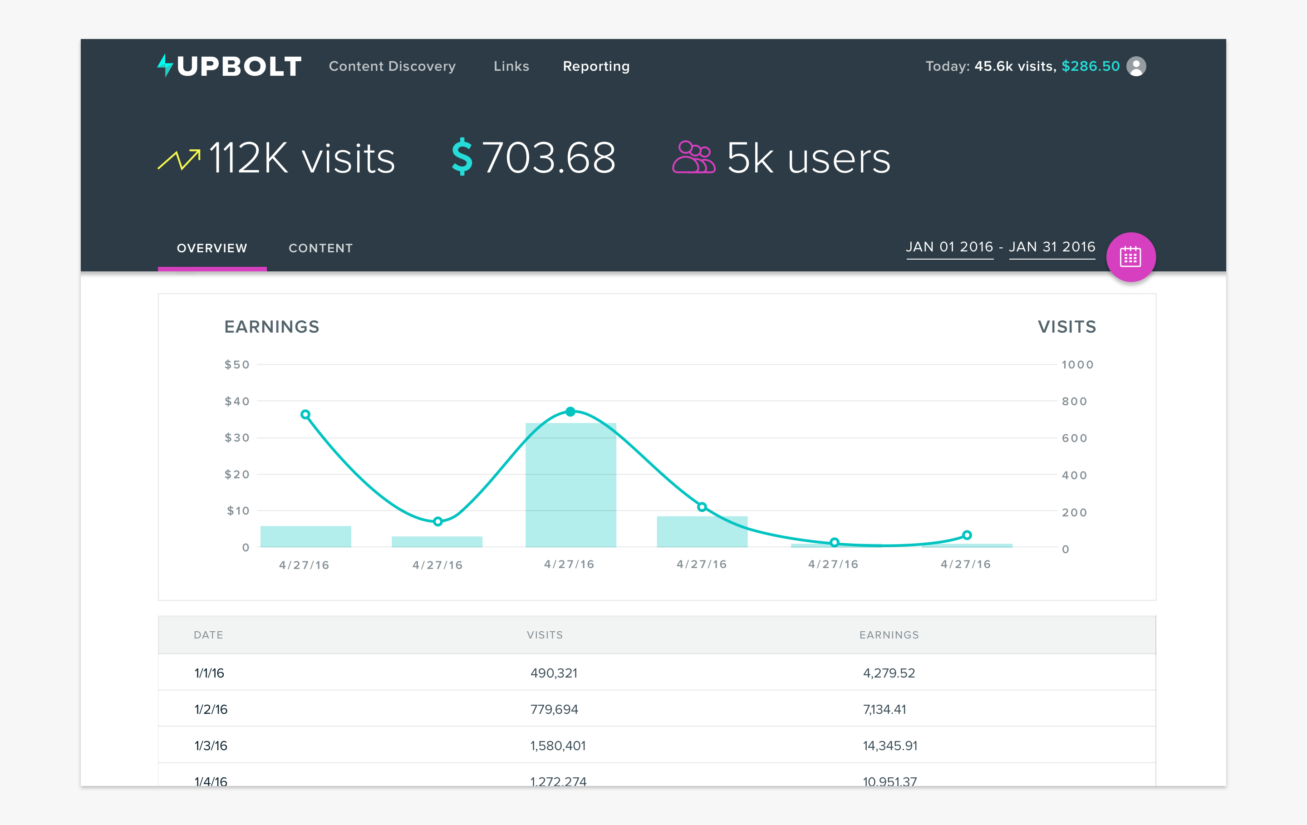Sort the table by the Visits column header

(x=545, y=634)
